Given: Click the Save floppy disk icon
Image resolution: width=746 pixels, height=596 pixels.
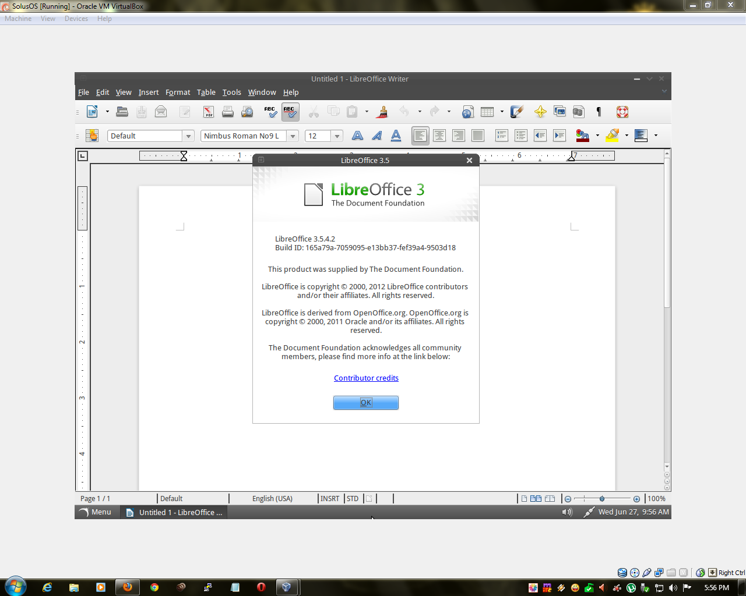Looking at the screenshot, I should tap(142, 112).
